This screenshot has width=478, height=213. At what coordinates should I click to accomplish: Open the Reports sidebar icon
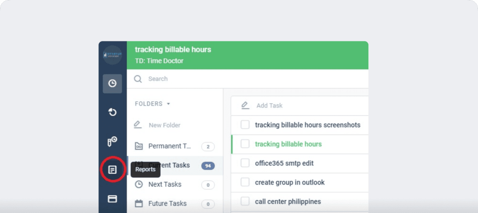[112, 170]
